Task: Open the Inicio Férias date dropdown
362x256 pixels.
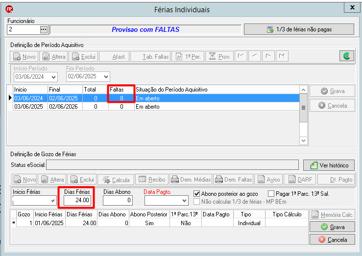Action: [x=53, y=201]
